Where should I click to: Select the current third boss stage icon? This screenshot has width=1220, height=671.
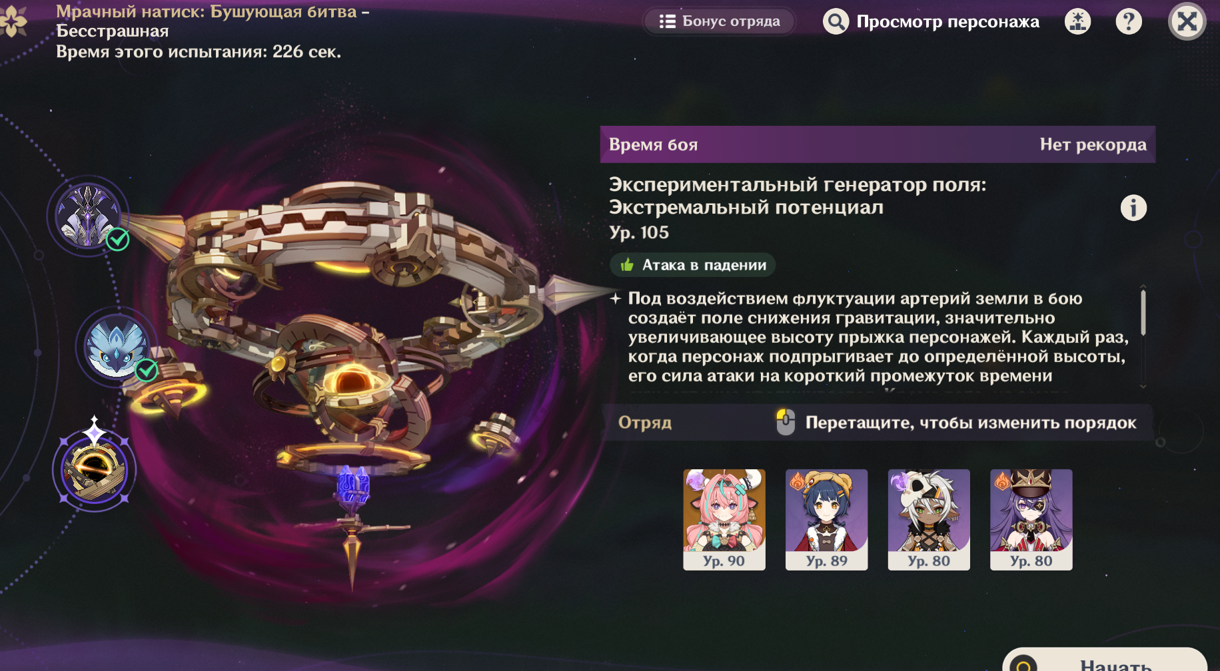click(x=95, y=470)
